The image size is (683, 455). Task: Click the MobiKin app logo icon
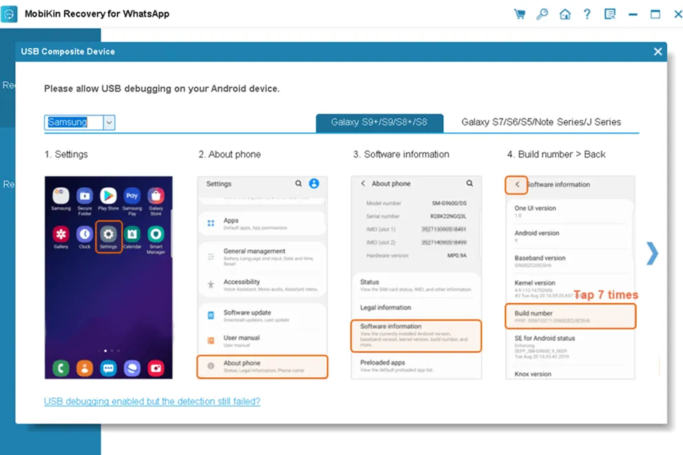click(x=10, y=14)
